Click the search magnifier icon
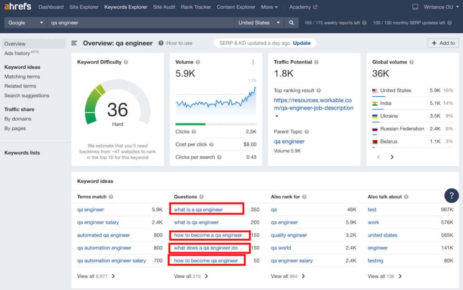The width and height of the screenshot is (463, 290). pyautogui.click(x=291, y=22)
